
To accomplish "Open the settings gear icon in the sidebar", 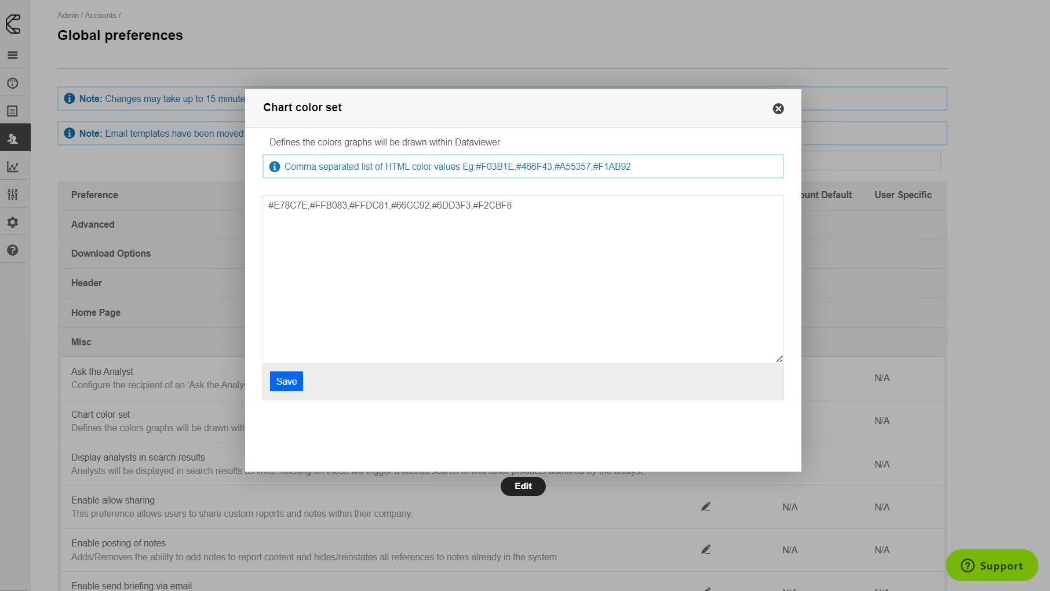I will pos(13,222).
